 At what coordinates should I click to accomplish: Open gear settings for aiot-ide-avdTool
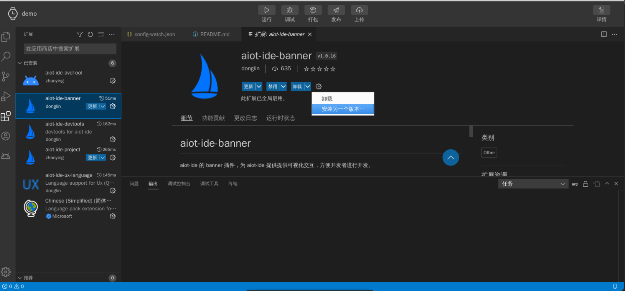pos(113,81)
